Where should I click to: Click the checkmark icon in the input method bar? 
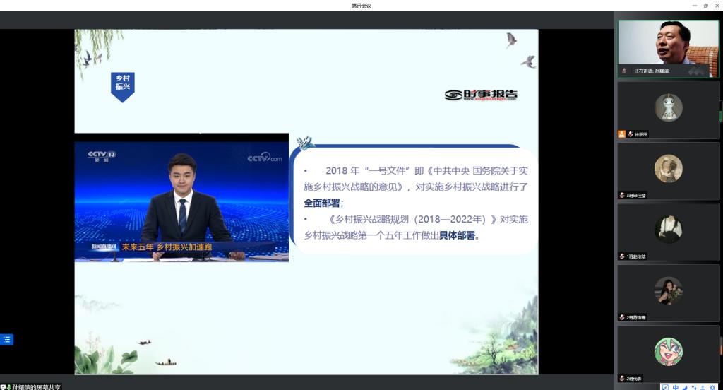[666, 386]
